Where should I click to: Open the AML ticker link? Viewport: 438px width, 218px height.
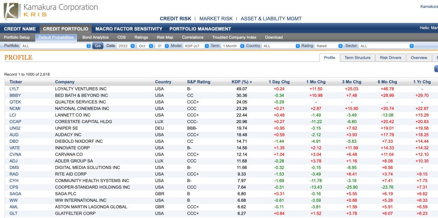tap(14, 207)
